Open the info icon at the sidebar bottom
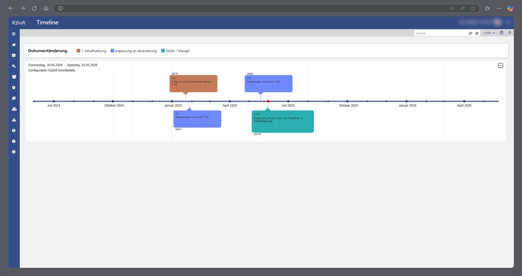This screenshot has width=522, height=276. tap(14, 152)
